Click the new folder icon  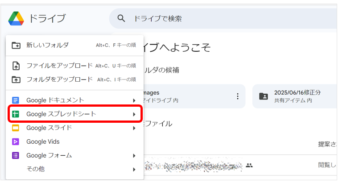16,45
